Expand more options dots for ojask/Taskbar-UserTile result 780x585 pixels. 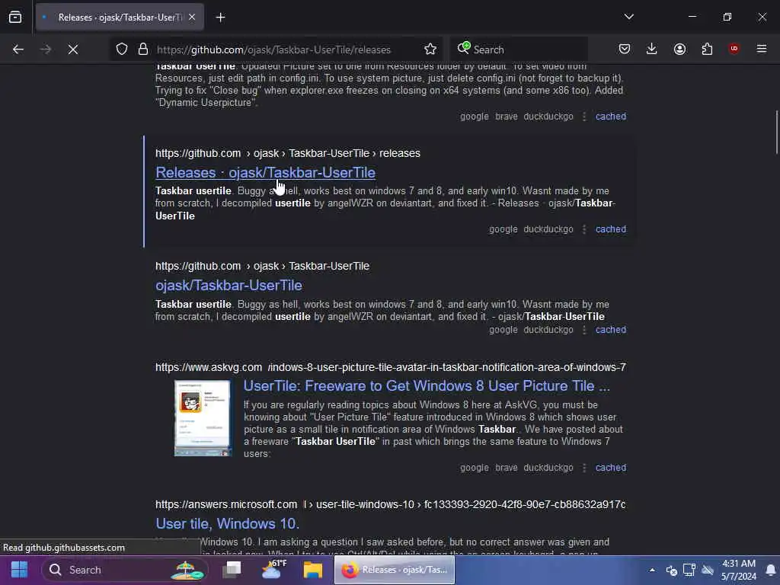584,330
